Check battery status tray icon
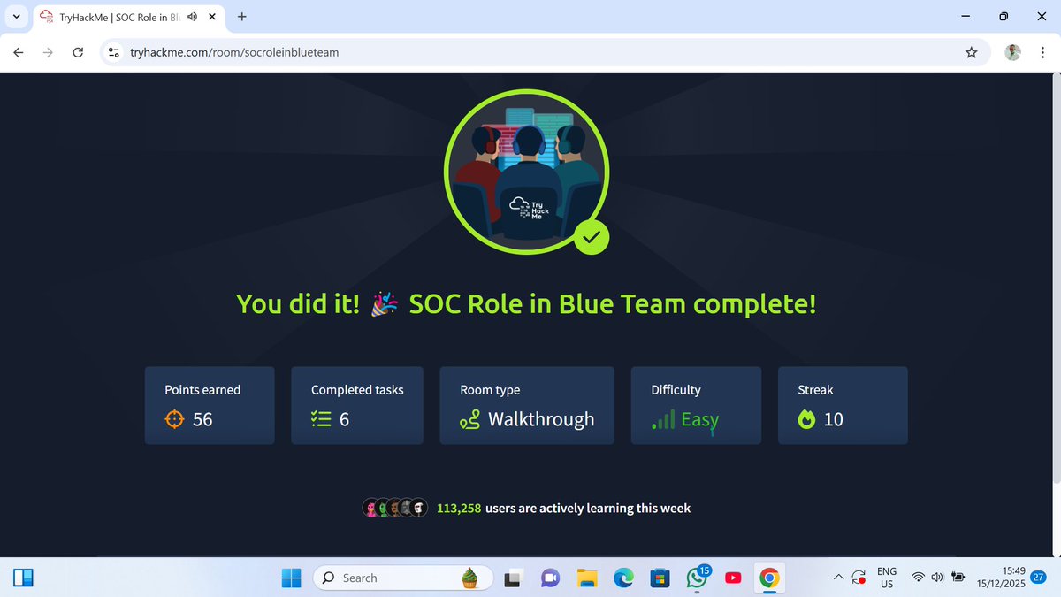Viewport: 1061px width, 597px height. point(958,578)
